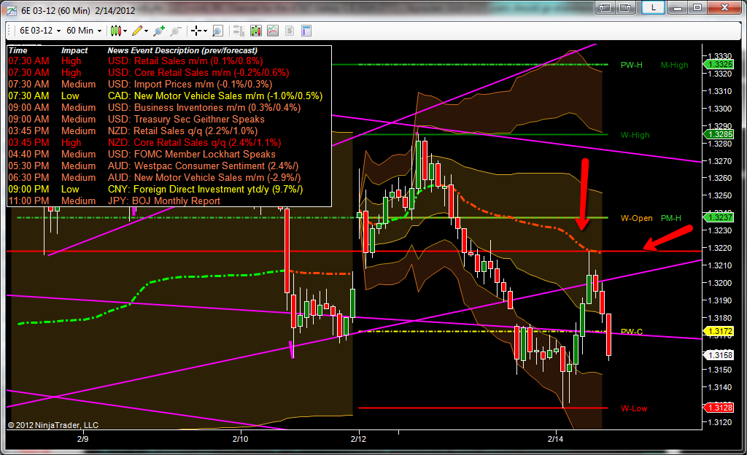747x455 pixels.
Task: Click the Impact column header
Action: click(x=74, y=50)
